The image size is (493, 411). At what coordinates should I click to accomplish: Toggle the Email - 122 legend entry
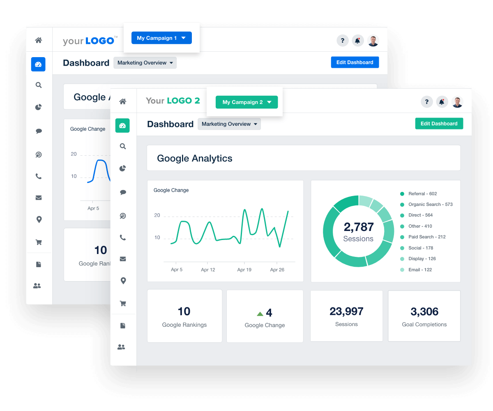pos(420,270)
